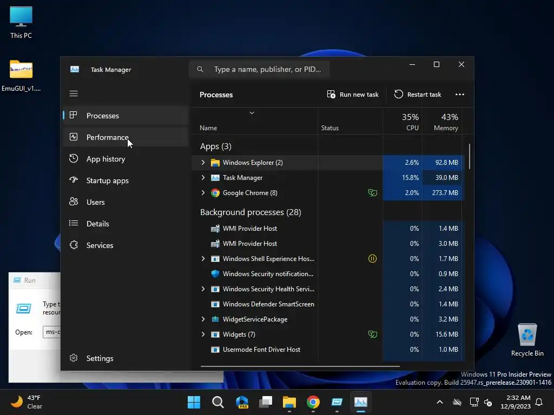Open Task Manager Settings
Image resolution: width=554 pixels, height=415 pixels.
click(x=126, y=358)
